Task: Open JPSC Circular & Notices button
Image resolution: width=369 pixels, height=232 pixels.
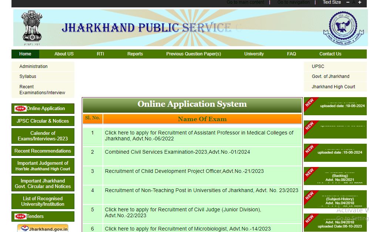Action: click(43, 121)
